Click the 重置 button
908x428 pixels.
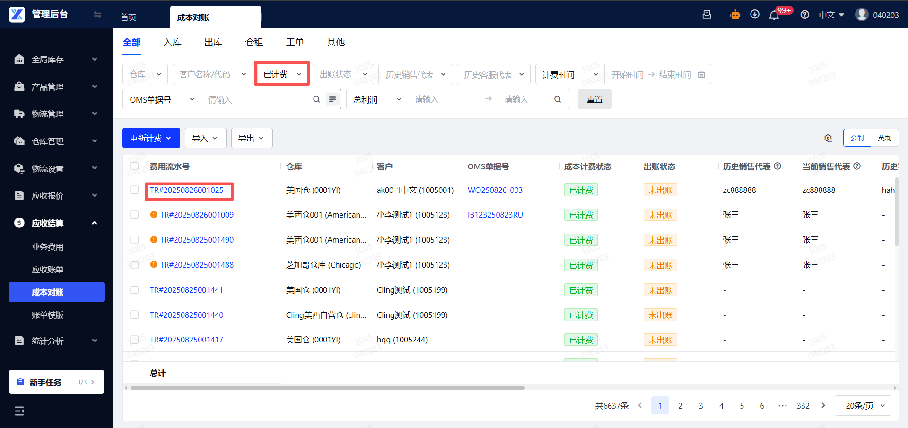point(594,99)
